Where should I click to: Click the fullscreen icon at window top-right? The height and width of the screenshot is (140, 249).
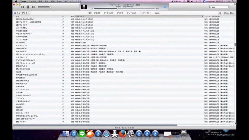[235, 4]
